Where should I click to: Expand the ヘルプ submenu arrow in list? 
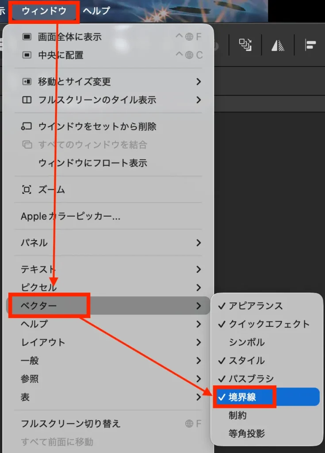click(199, 324)
